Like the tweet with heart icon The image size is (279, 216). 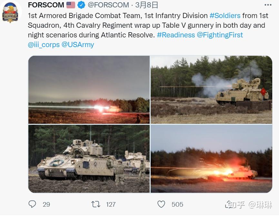pos(161,204)
